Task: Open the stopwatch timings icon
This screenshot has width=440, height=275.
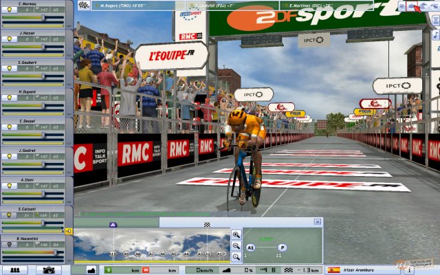Action: [49, 270]
